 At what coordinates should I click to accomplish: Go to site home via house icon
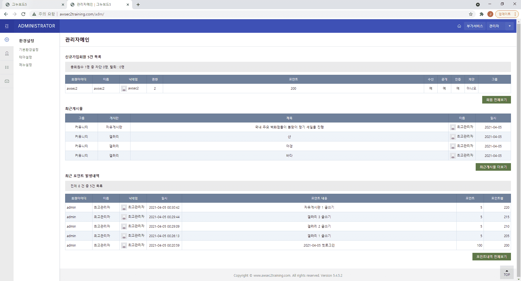(x=459, y=26)
